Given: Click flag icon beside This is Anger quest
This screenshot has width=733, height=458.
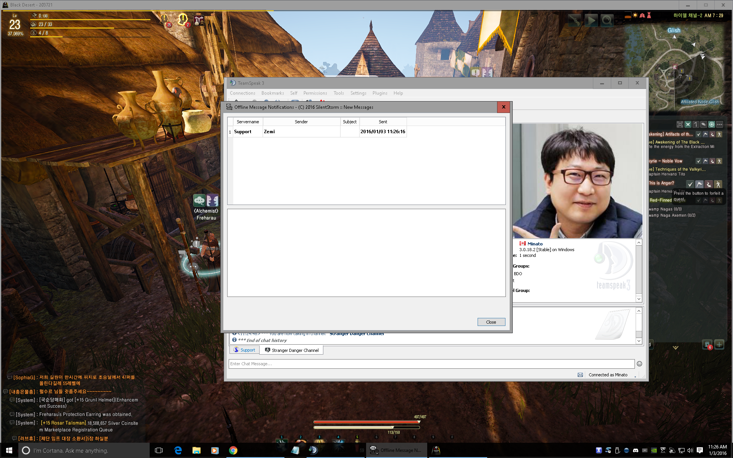Looking at the screenshot, I should (699, 184).
